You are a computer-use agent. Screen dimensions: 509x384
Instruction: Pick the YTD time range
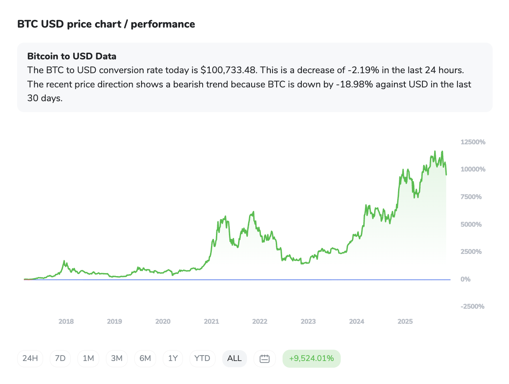203,358
